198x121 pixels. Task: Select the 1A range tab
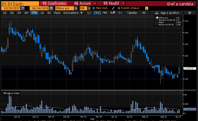tap(42, 13)
